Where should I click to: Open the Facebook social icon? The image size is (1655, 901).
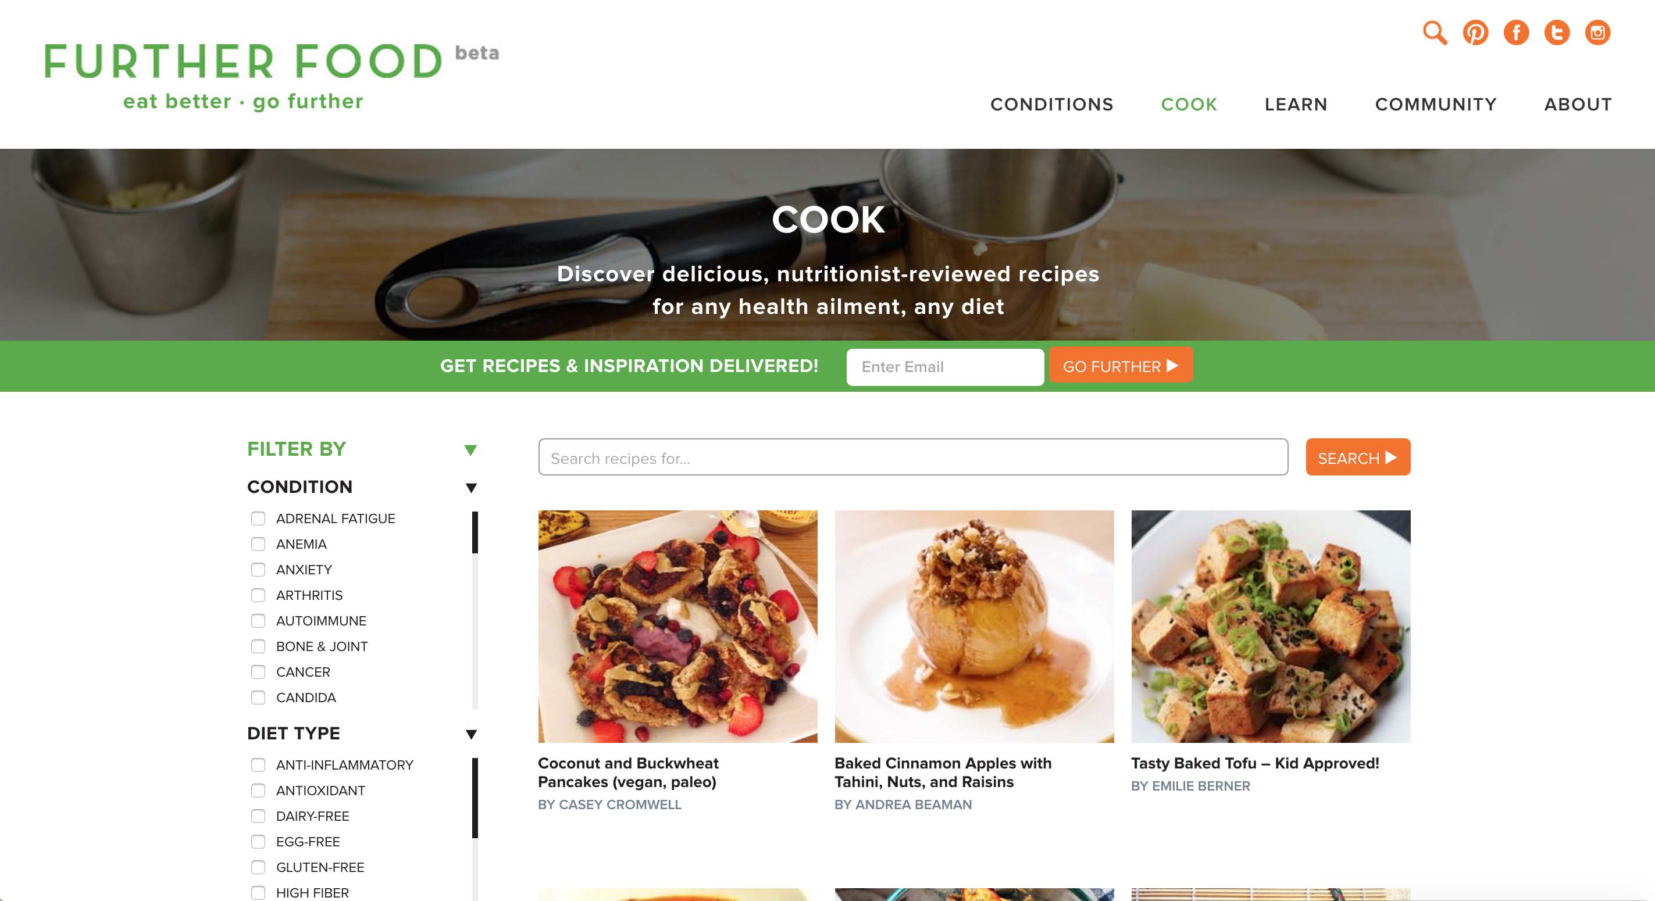point(1516,33)
